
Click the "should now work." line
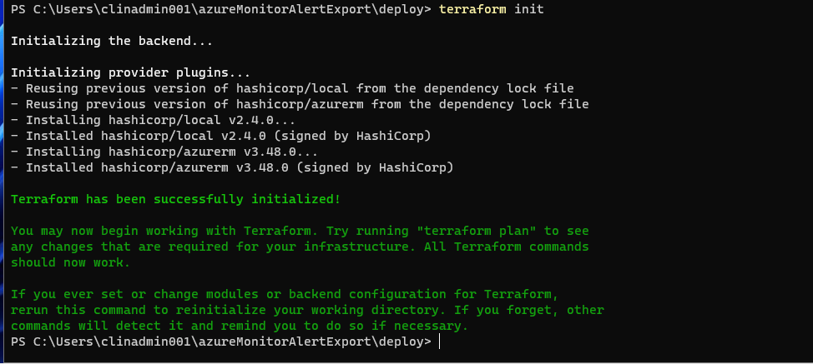70,262
